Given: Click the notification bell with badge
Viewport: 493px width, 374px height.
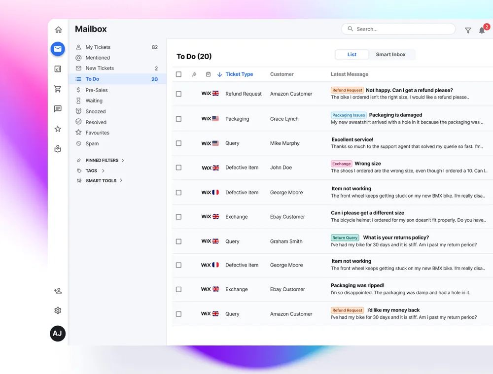Looking at the screenshot, I should click(482, 30).
